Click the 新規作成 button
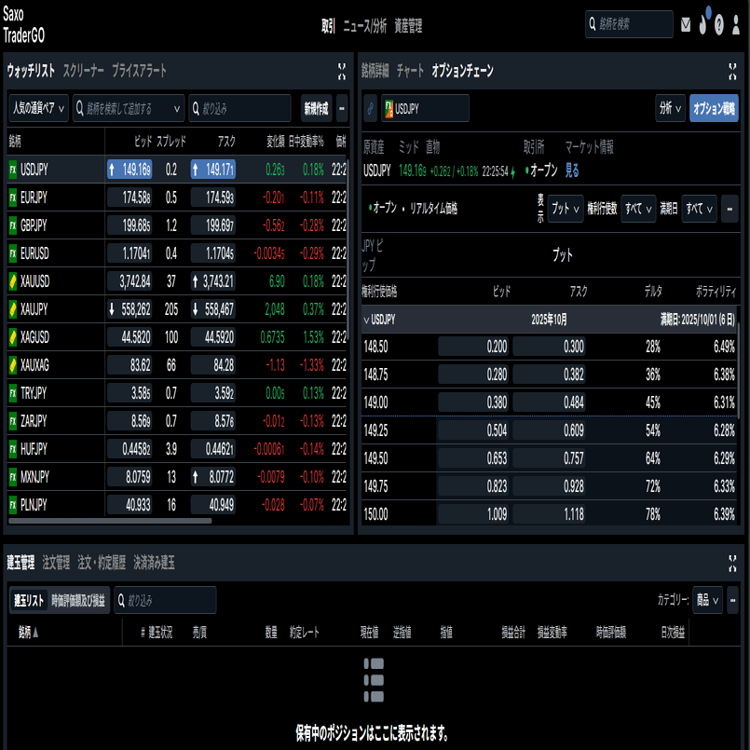Screen dimensions: 750x750 point(316,108)
